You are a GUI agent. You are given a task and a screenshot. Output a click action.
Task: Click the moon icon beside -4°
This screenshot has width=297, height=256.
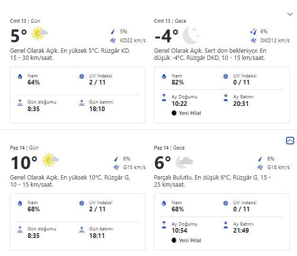pyautogui.click(x=192, y=34)
